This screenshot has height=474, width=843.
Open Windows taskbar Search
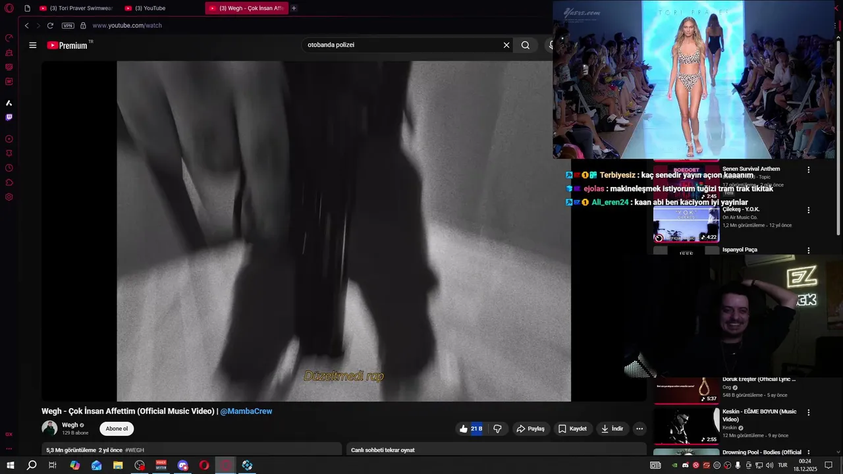click(x=32, y=465)
